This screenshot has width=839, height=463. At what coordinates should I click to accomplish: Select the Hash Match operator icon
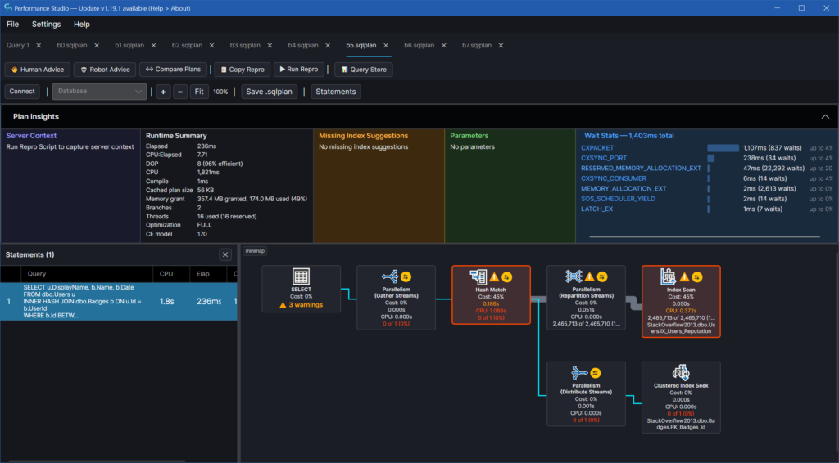478,276
